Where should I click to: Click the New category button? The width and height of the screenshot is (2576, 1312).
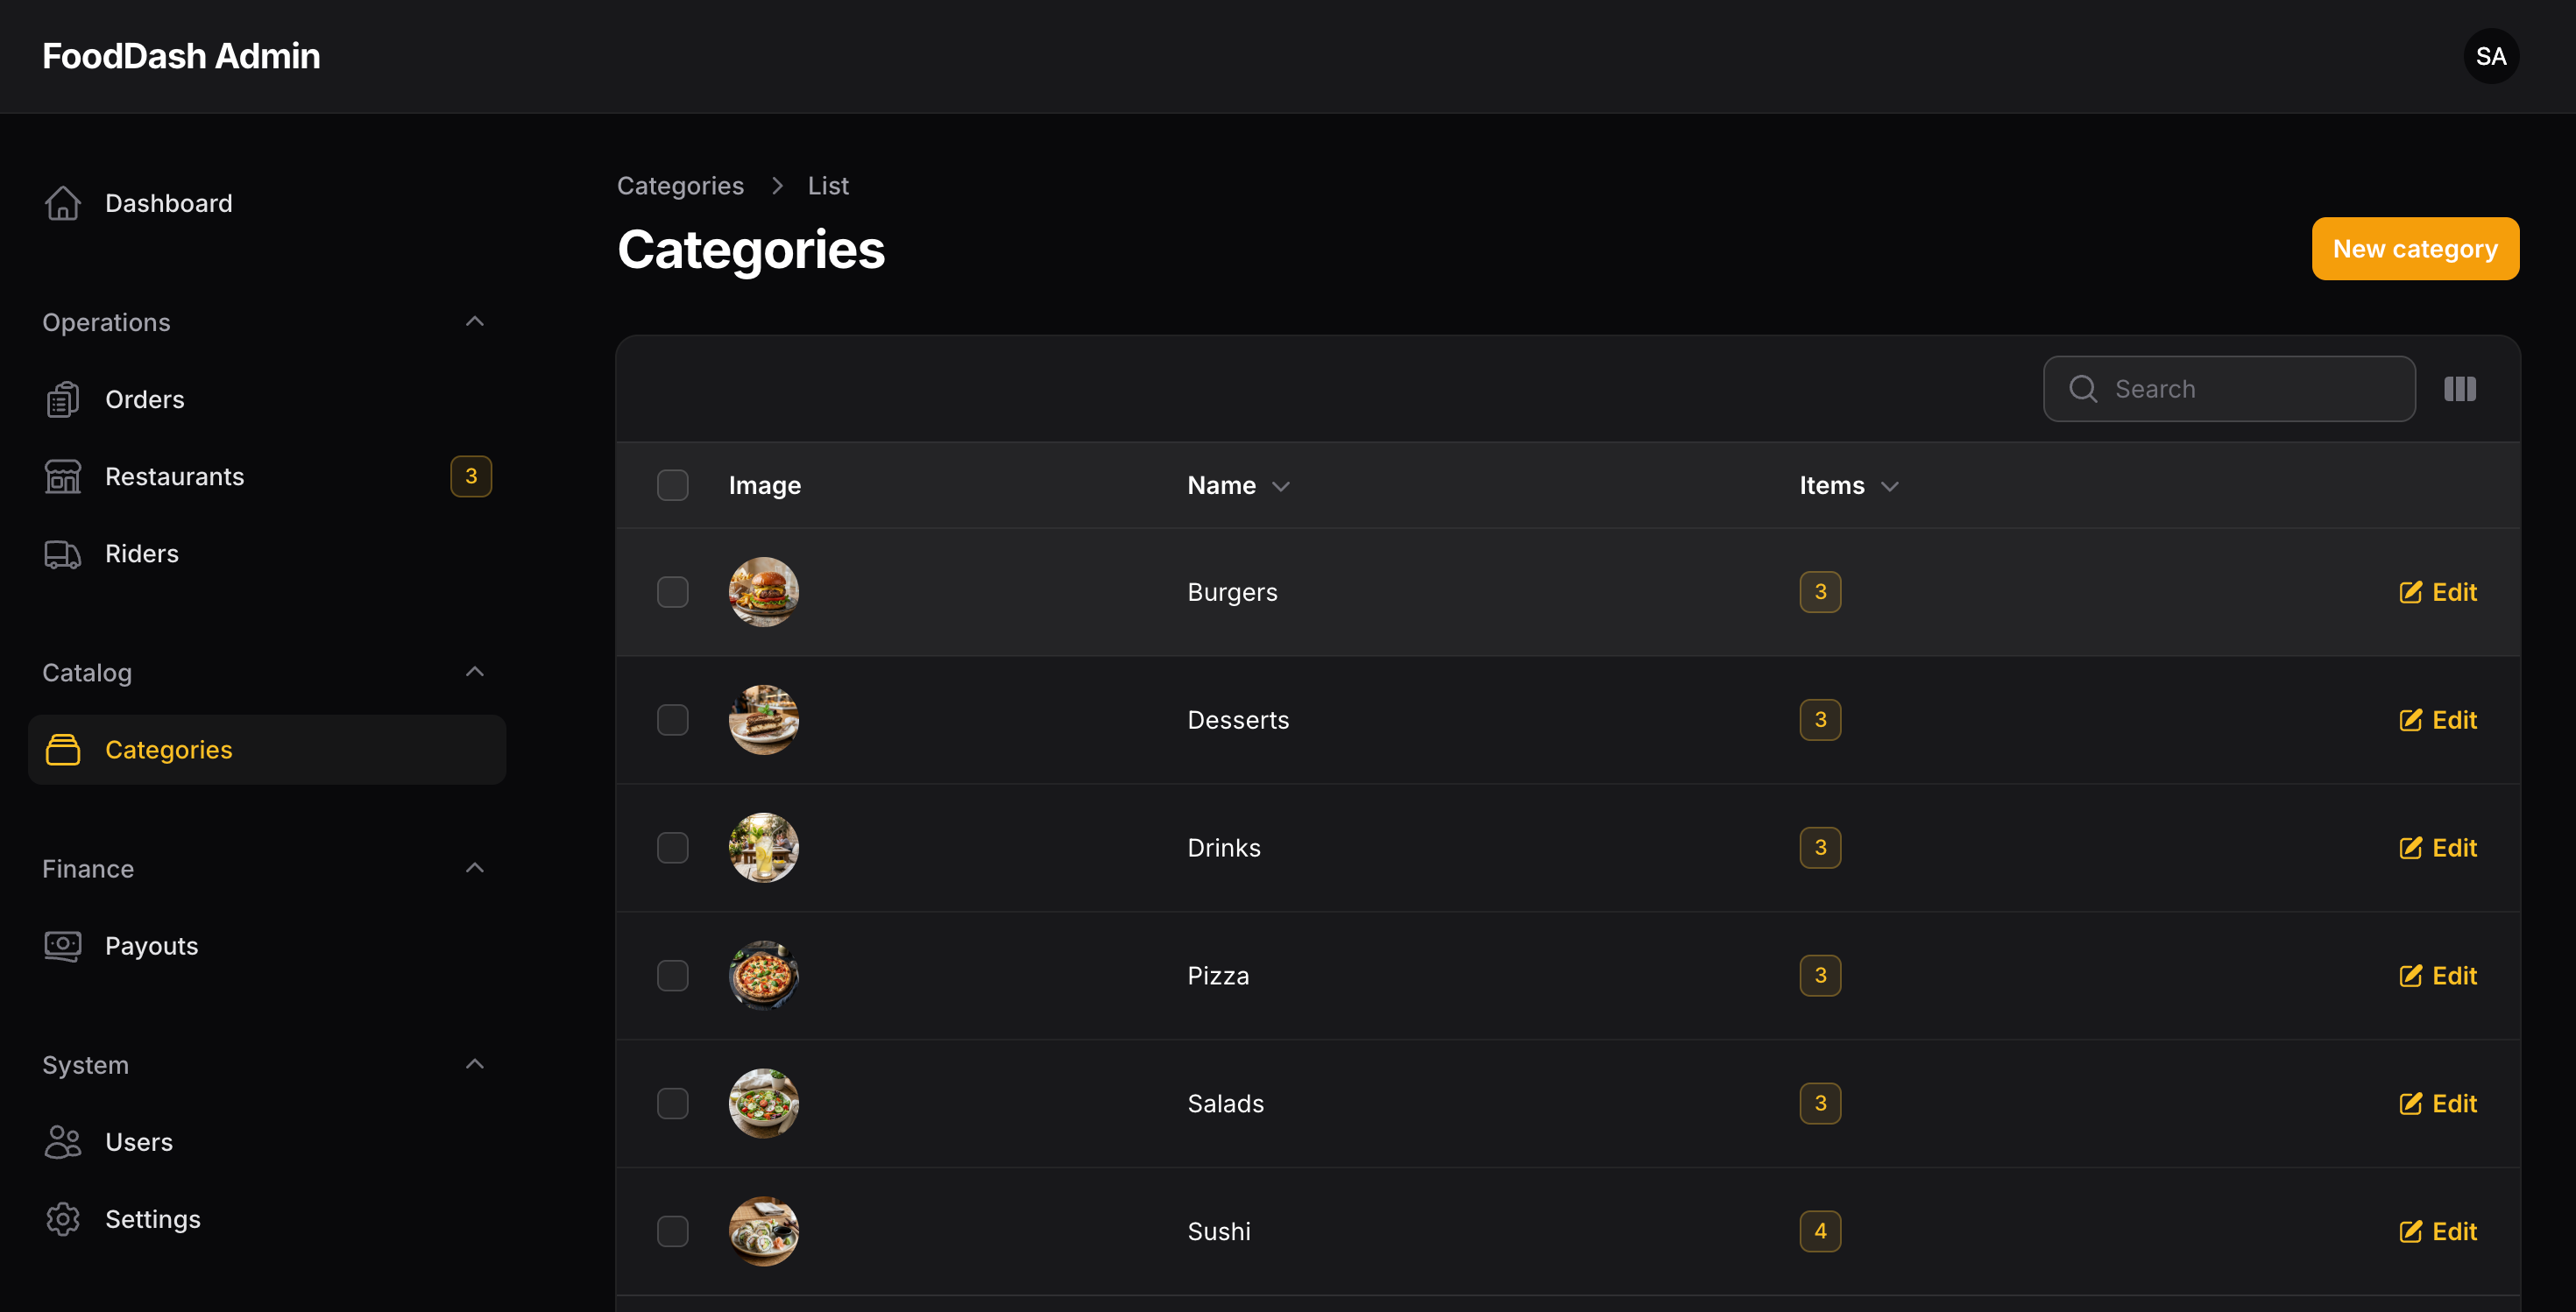click(2415, 249)
